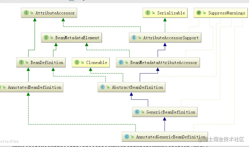This screenshot has height=147, width=249.
Task: Click the interface icon on BeanMetadataElement
Action: [x=46, y=37]
